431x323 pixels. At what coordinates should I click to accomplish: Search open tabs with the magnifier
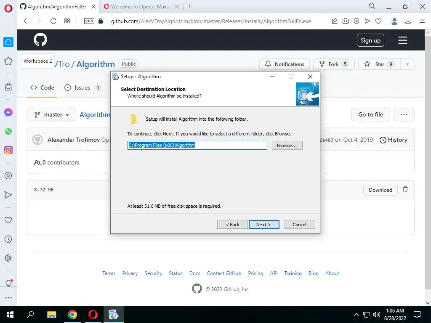coord(372,6)
